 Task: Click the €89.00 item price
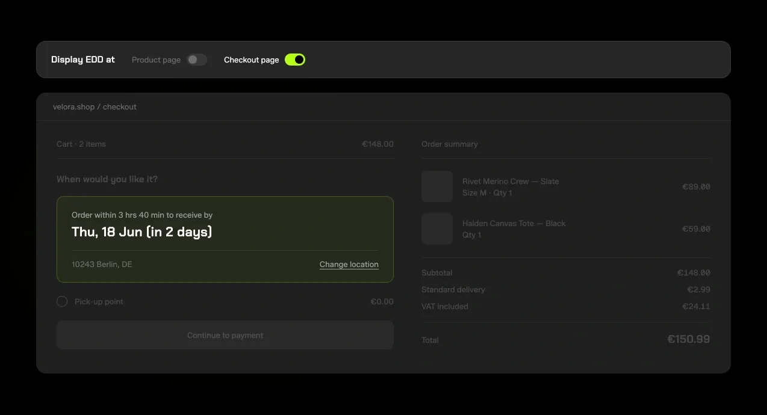[x=696, y=186]
